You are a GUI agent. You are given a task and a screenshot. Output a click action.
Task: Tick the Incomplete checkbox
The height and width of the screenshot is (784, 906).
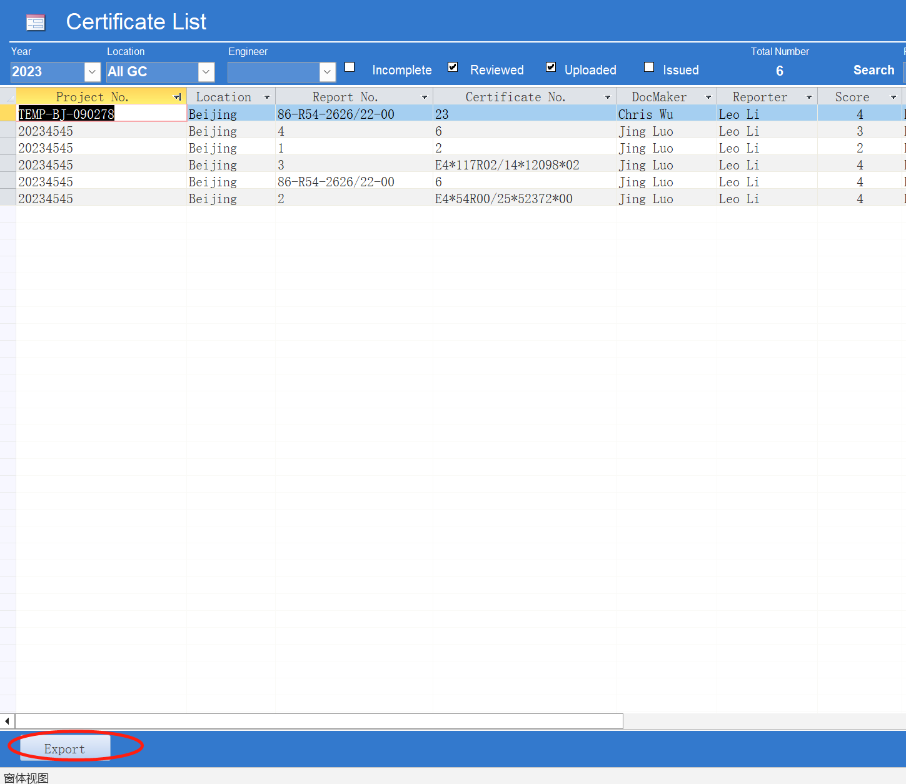[350, 67]
